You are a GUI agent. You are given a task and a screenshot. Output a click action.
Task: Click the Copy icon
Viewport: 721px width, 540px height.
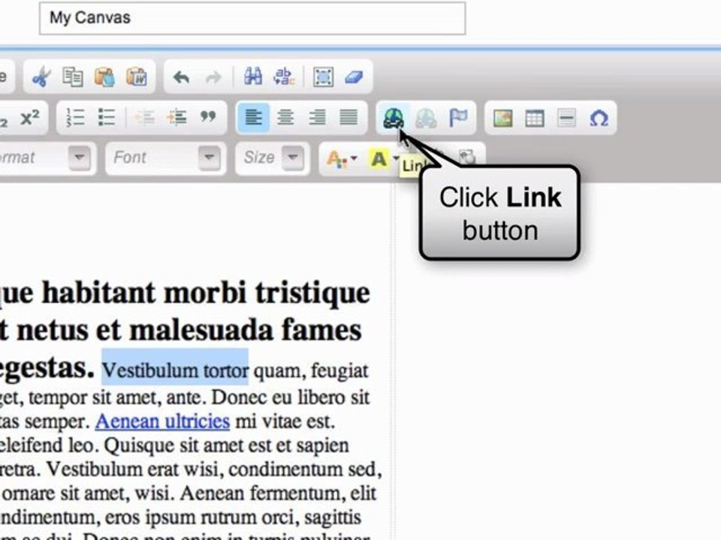[x=73, y=77]
